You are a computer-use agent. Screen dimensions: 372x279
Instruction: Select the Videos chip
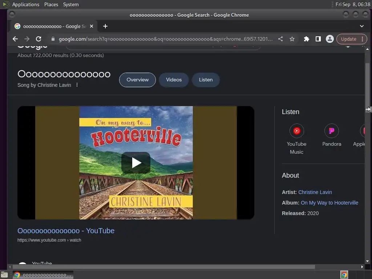click(x=174, y=80)
